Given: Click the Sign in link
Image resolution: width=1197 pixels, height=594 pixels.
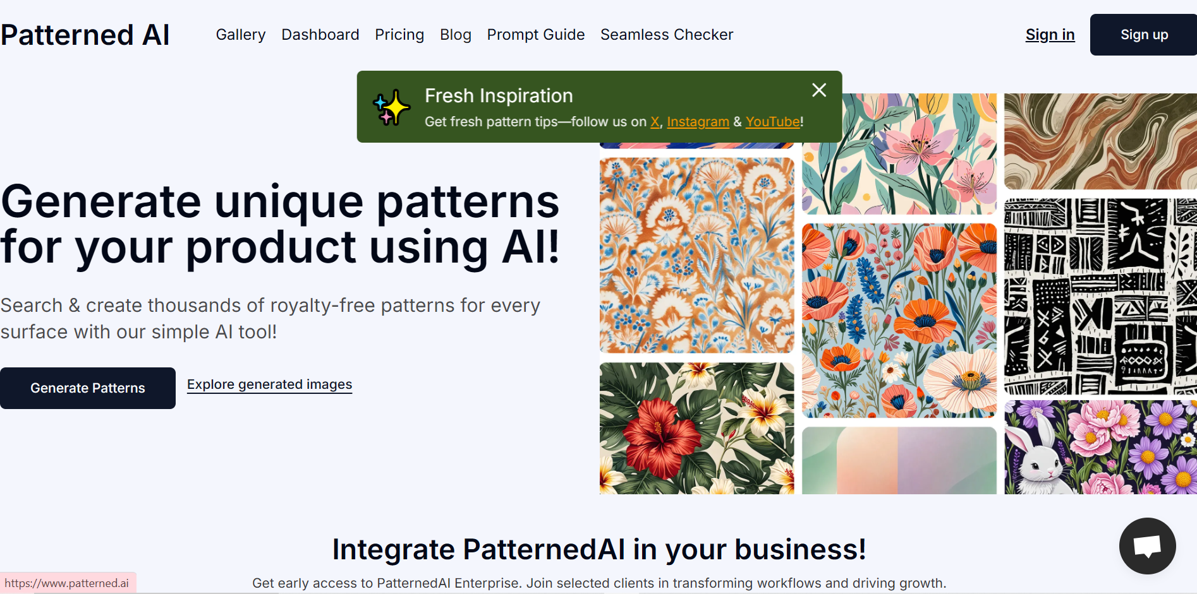Looking at the screenshot, I should click(1050, 35).
